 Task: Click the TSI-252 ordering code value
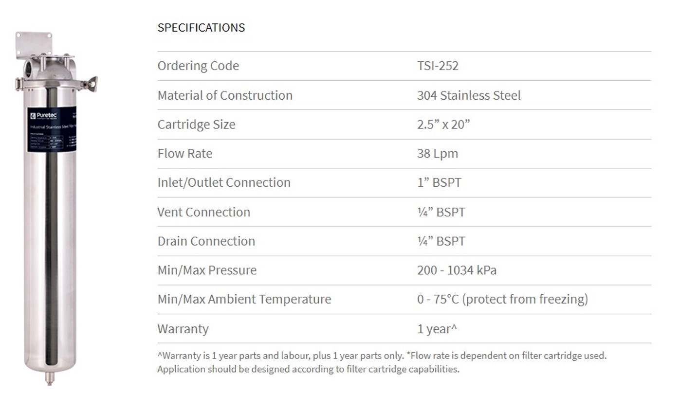(438, 66)
